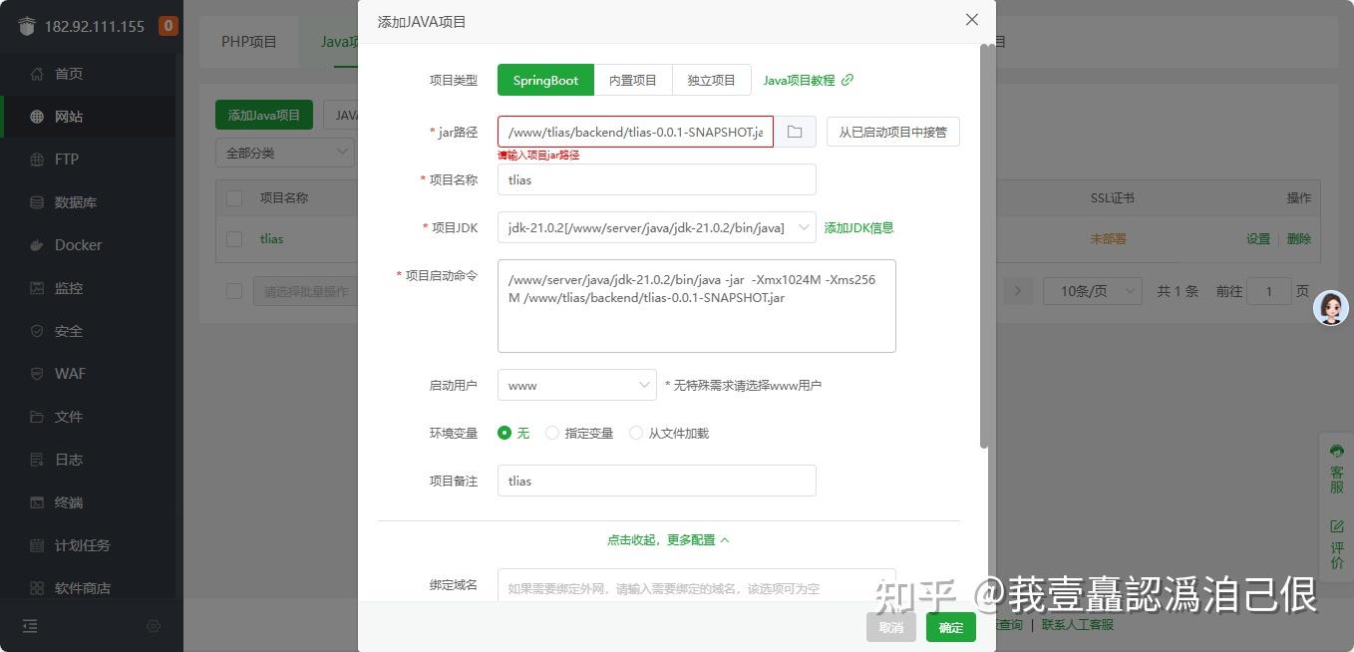Image resolution: width=1354 pixels, height=652 pixels.
Task: Click the 从已启动项目中接管 button
Action: pyautogui.click(x=892, y=131)
